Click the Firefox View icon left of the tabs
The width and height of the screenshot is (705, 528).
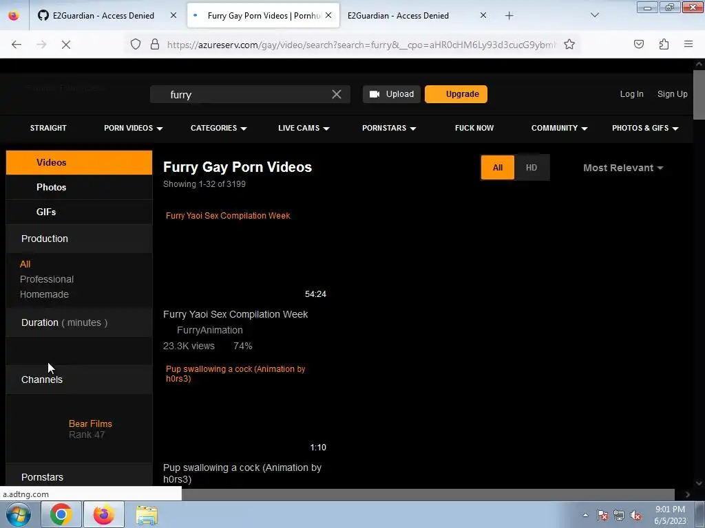[14, 15]
